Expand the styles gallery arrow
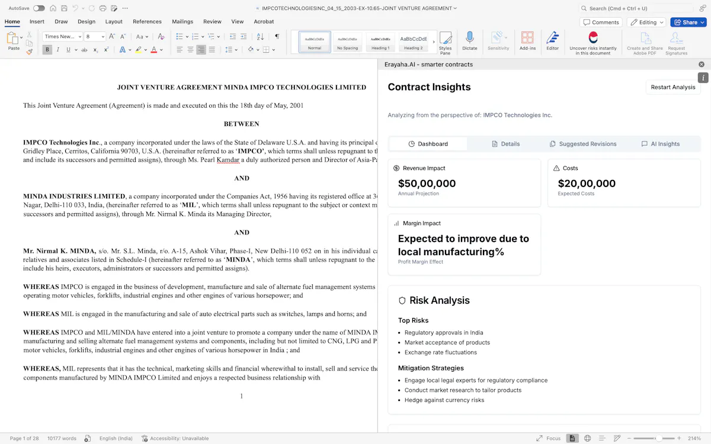Image resolution: width=711 pixels, height=444 pixels. [434, 42]
